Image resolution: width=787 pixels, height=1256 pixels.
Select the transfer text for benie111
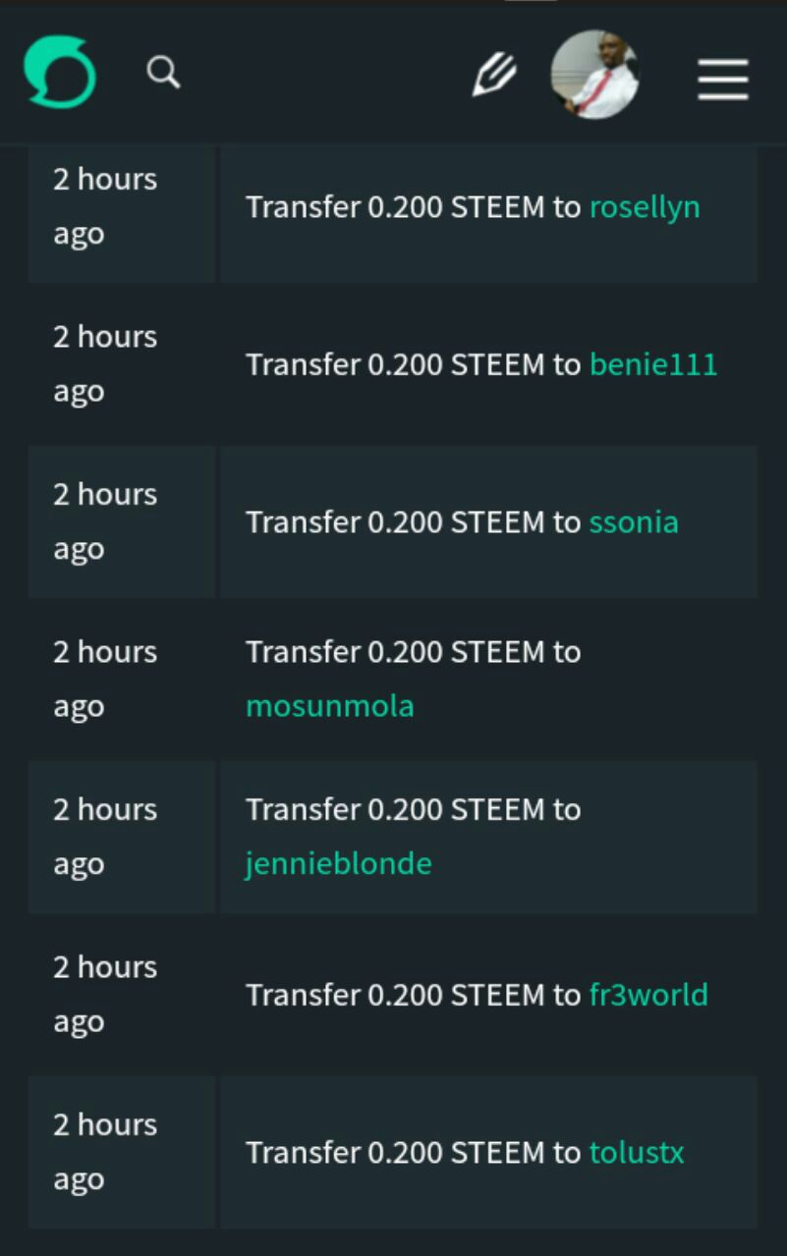481,364
